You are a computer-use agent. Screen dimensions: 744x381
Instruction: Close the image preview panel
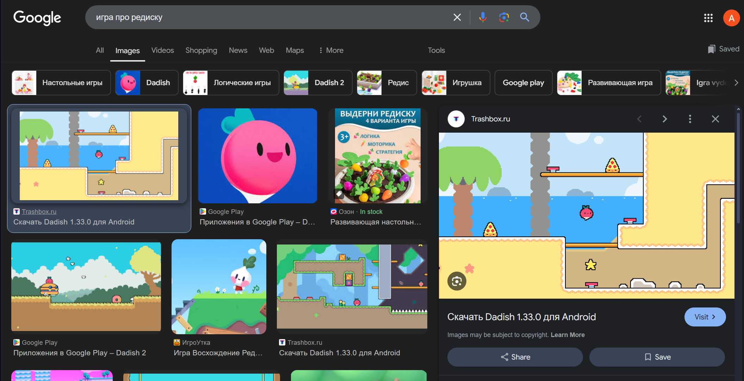715,119
